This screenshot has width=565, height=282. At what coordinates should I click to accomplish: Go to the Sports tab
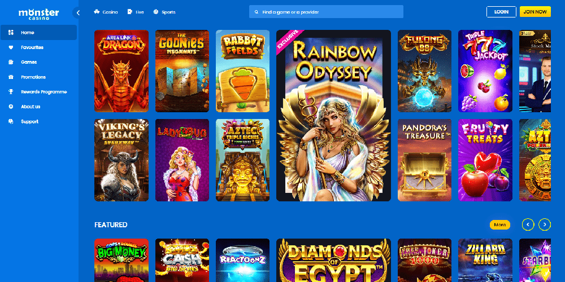[x=164, y=12]
